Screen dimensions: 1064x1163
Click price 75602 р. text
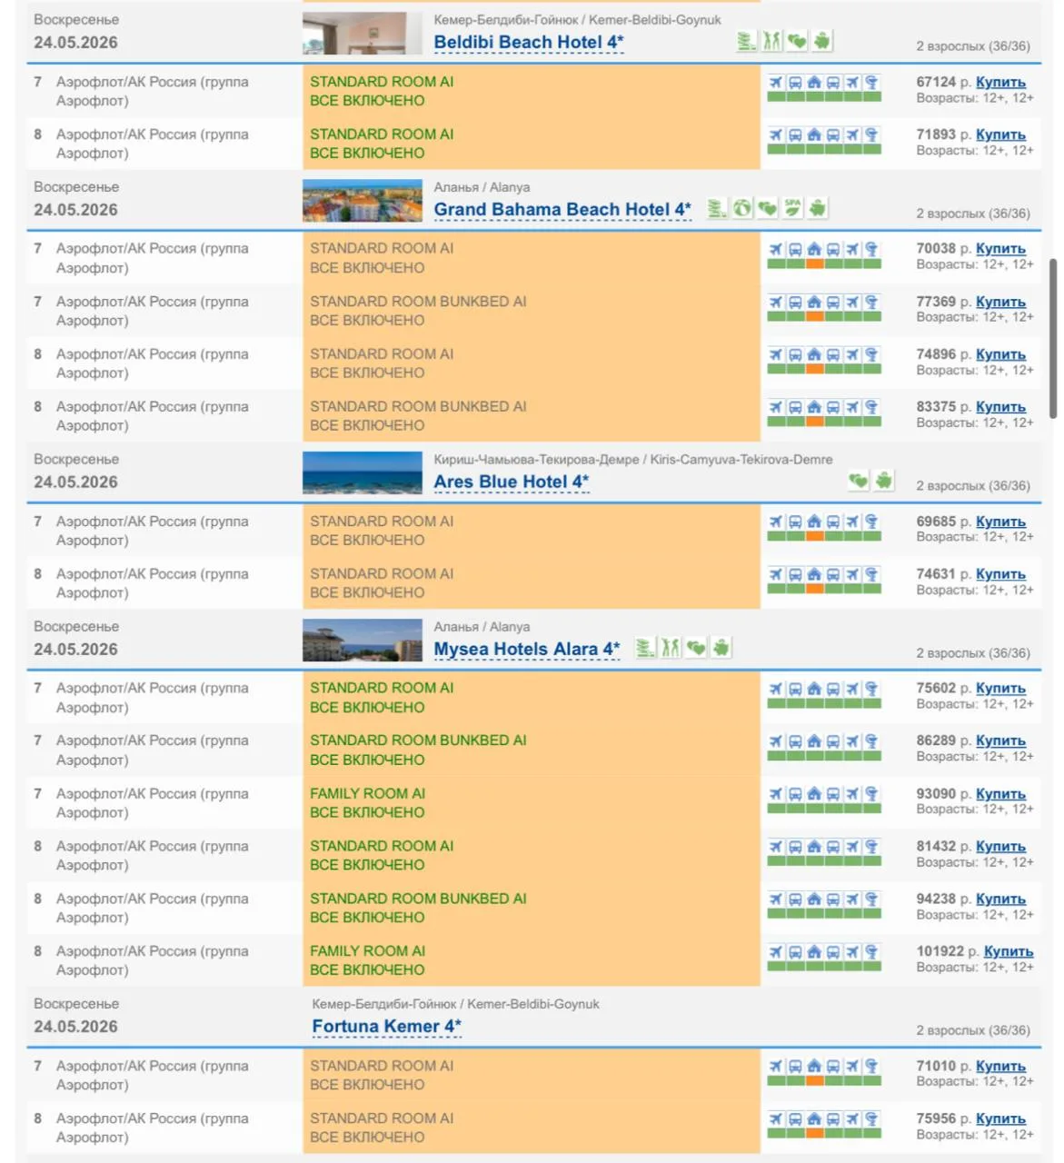click(x=943, y=689)
